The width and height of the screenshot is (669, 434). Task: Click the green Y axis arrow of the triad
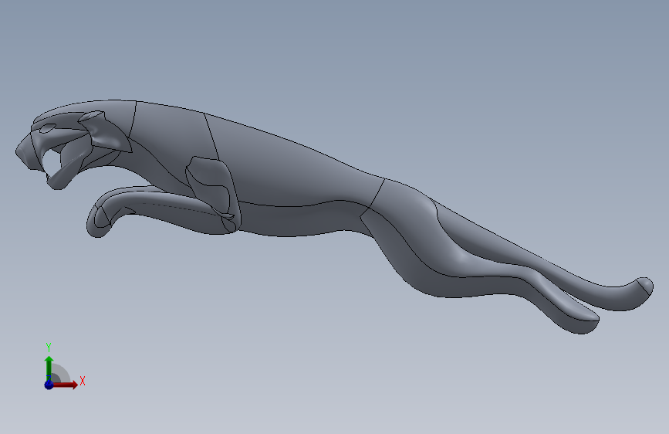tap(49, 368)
